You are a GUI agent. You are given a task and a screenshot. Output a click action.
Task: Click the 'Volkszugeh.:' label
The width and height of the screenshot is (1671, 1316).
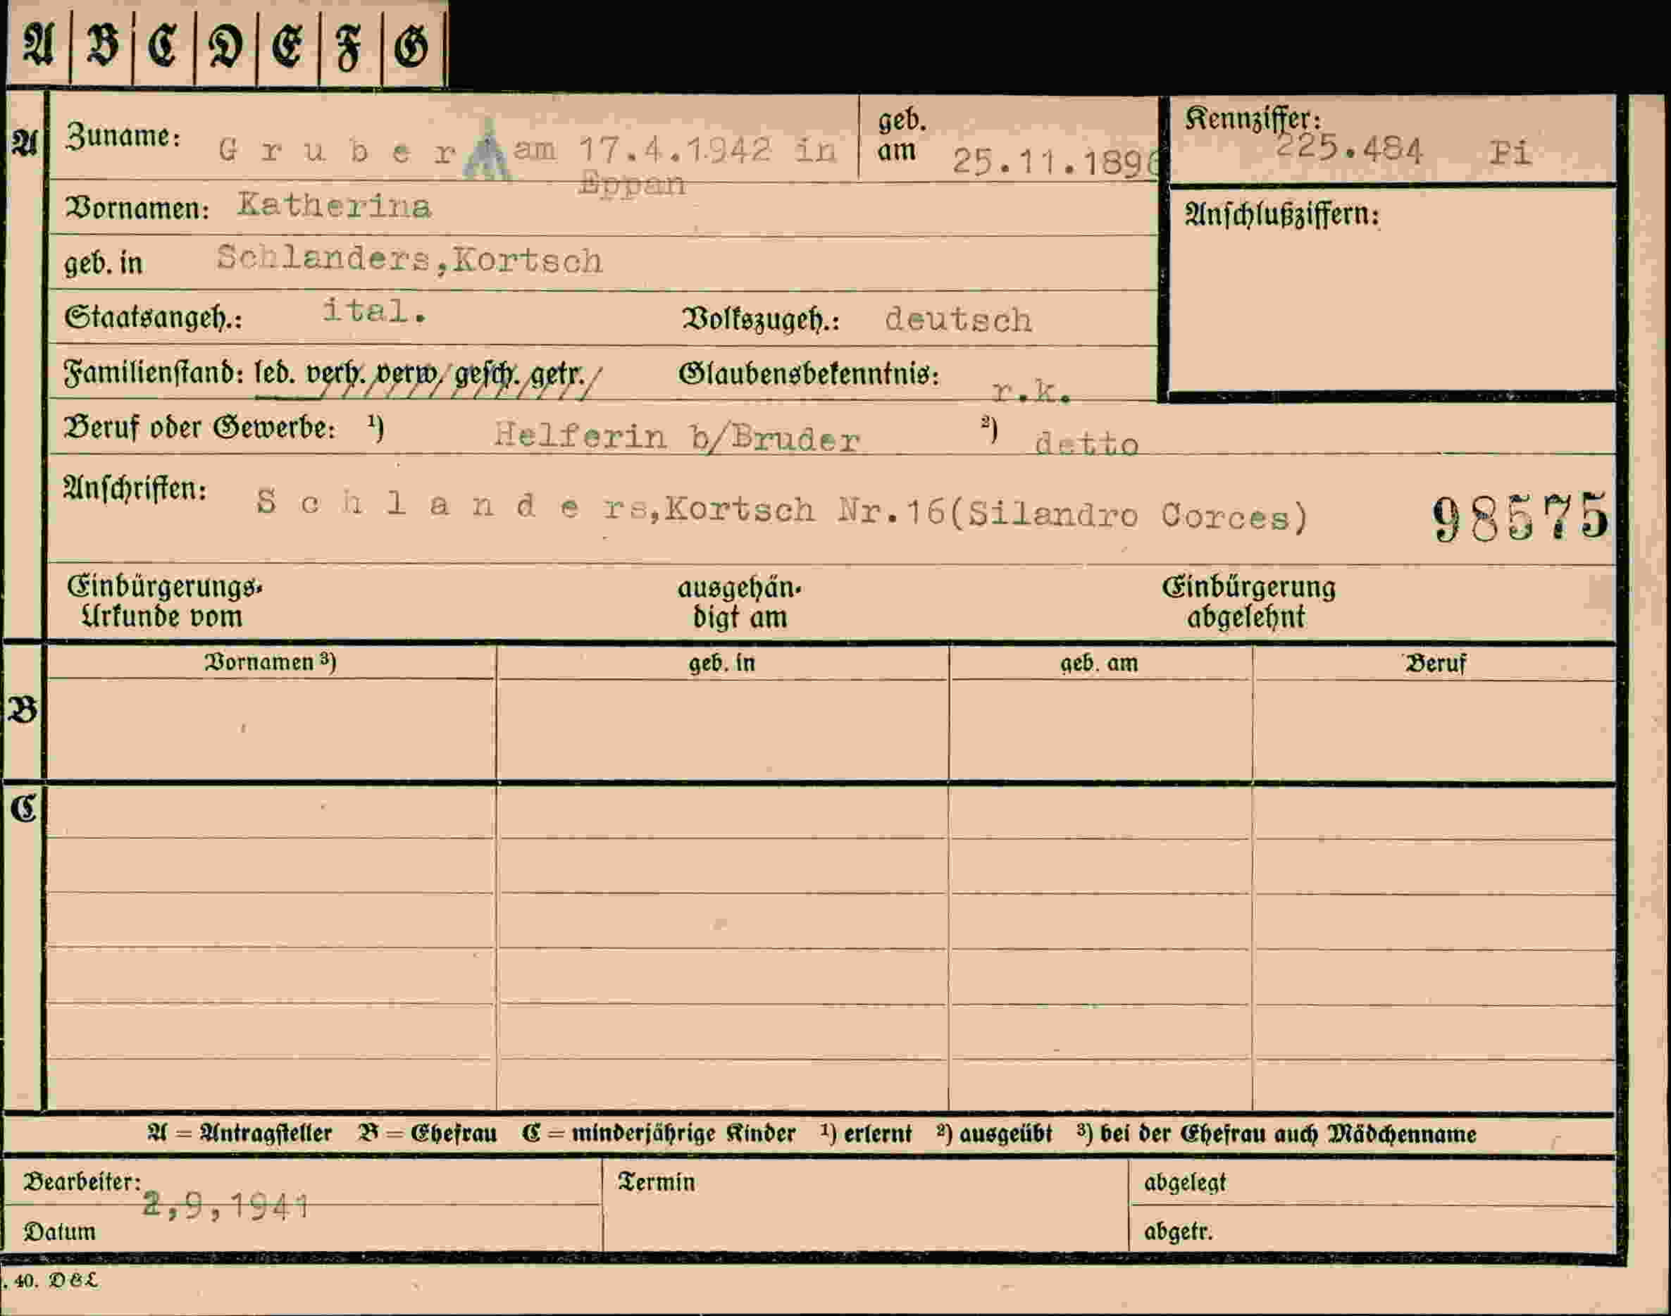coord(761,320)
